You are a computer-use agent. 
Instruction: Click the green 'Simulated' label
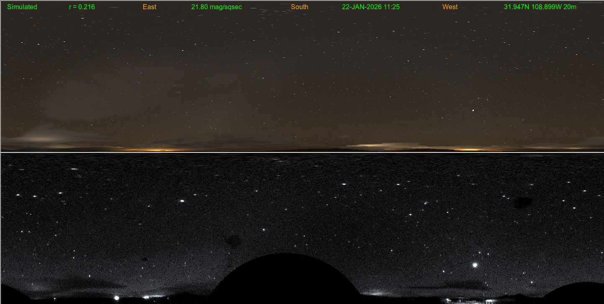(x=22, y=7)
